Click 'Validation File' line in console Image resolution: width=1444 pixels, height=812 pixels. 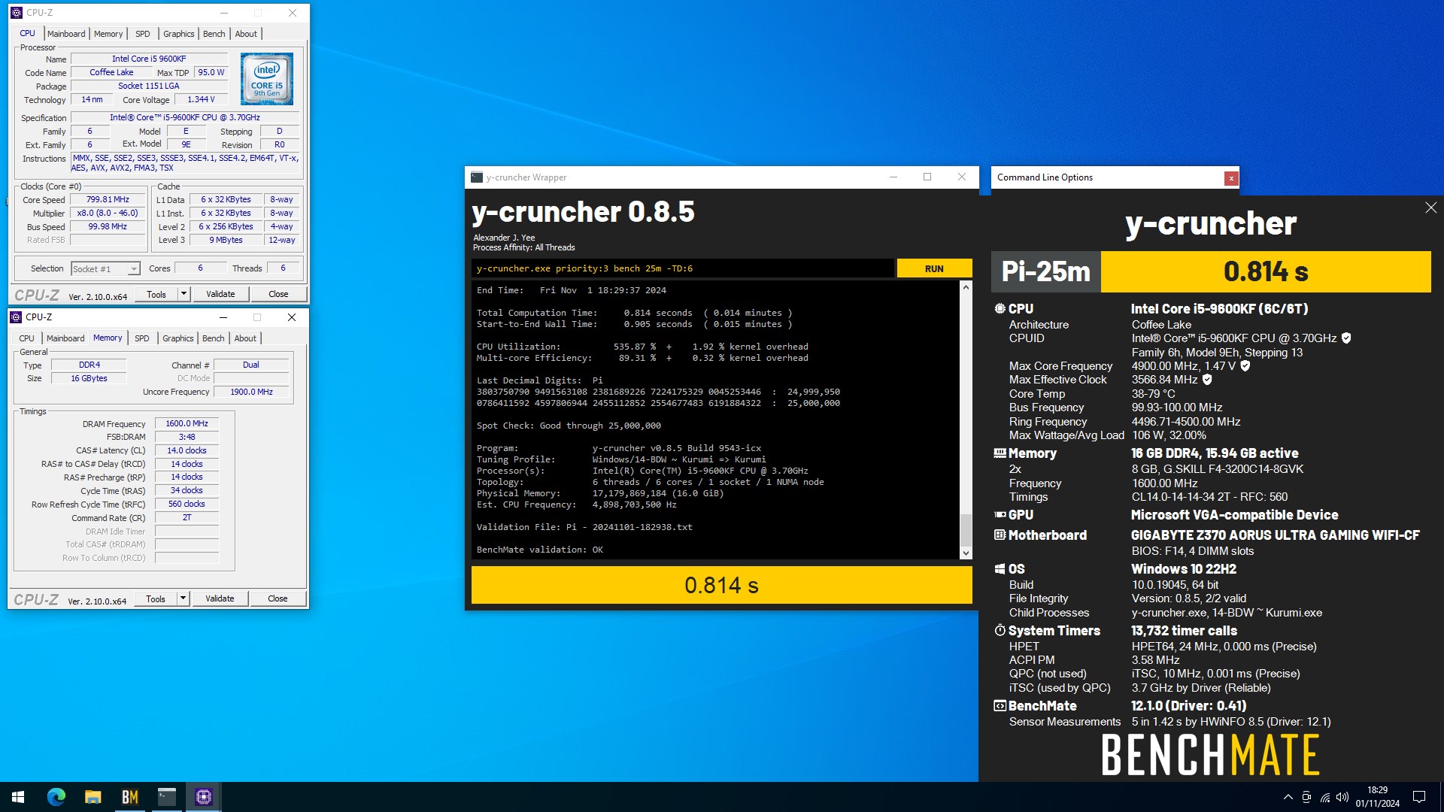point(584,527)
